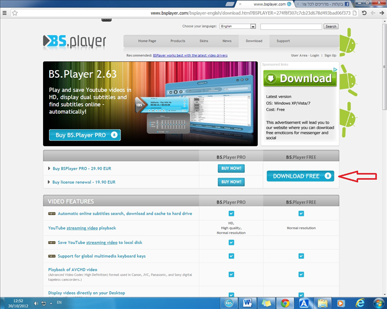Open a new tab with the new-tab button
Screen dimensions: 387x309
(x=230, y=4)
